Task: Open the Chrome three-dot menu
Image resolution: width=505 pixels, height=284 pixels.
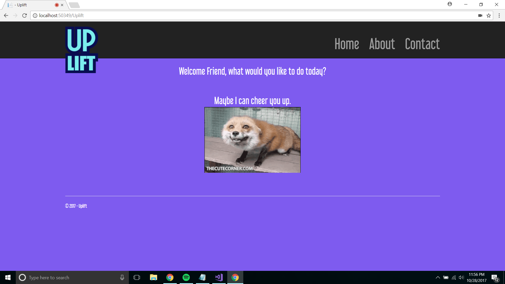Action: (499, 16)
